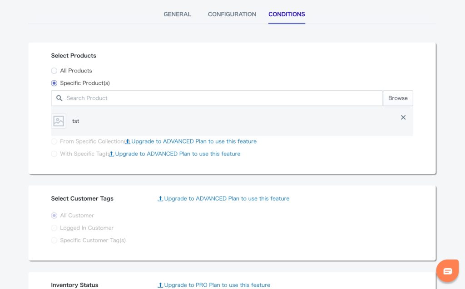This screenshot has width=465, height=289.
Task: Choose the Logged In Customer option
Action: tap(54, 228)
